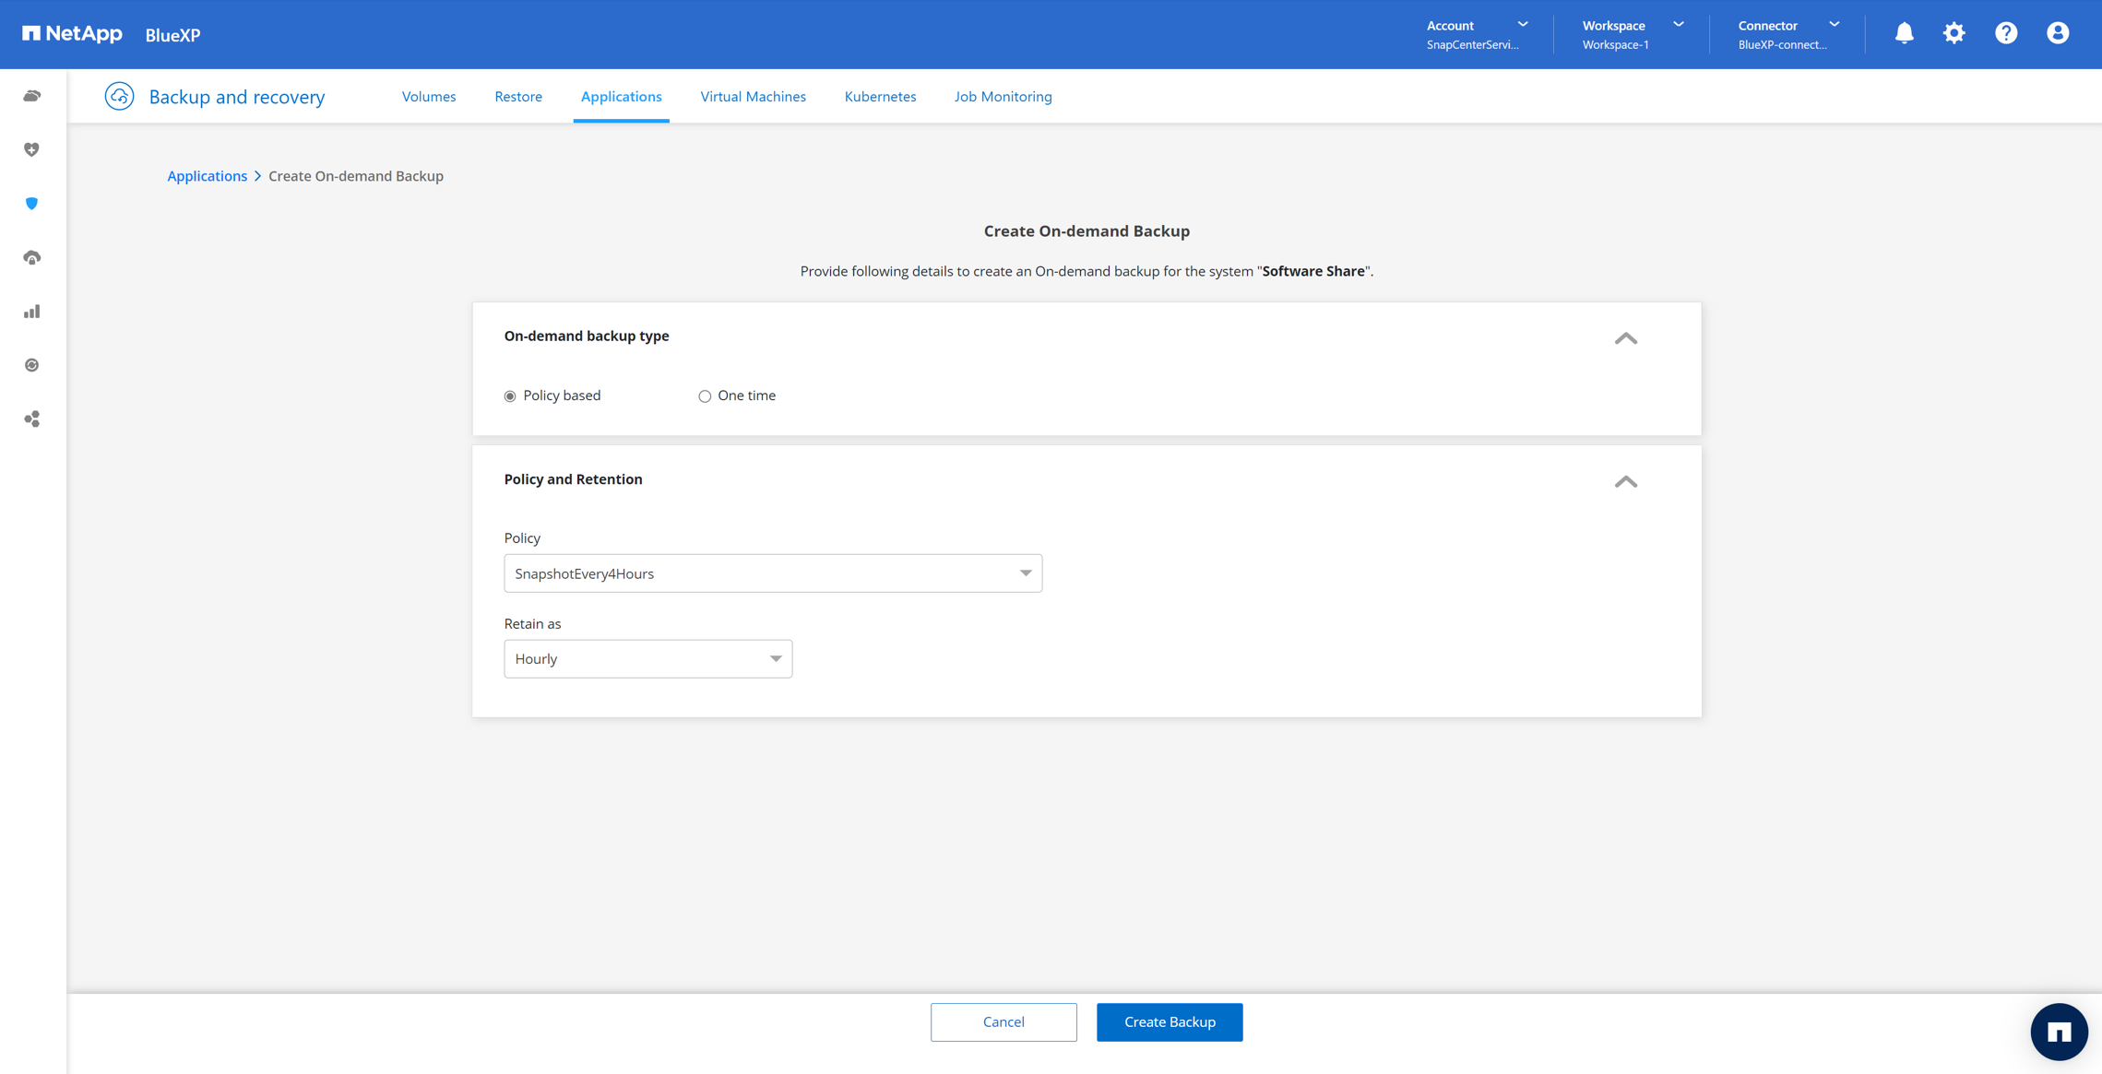Switch to the Job Monitoring tab

pos(1003,97)
